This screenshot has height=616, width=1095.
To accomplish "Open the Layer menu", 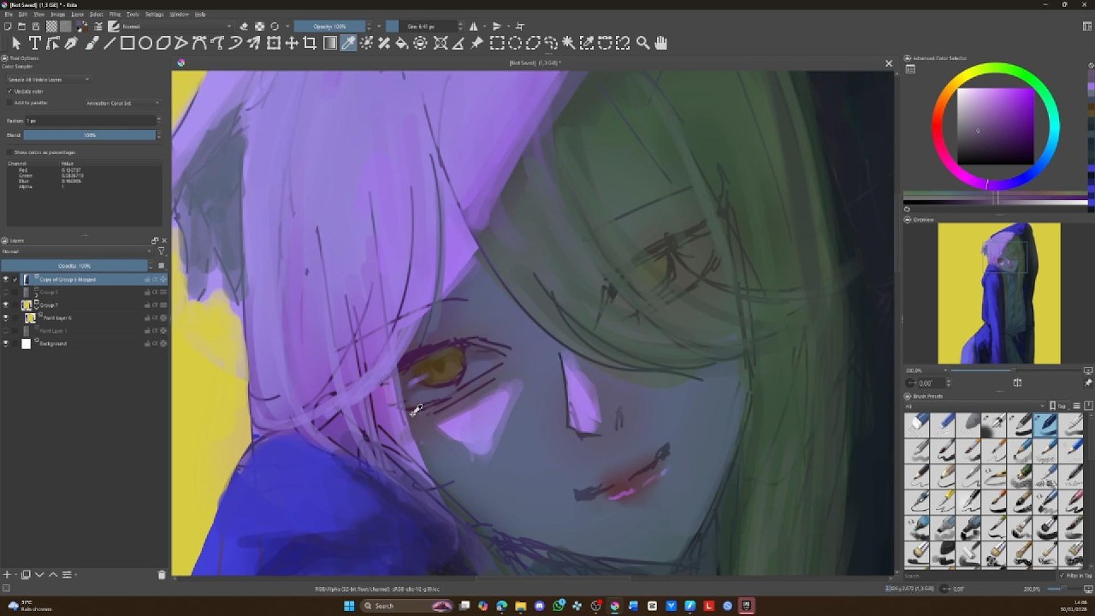I will point(78,15).
